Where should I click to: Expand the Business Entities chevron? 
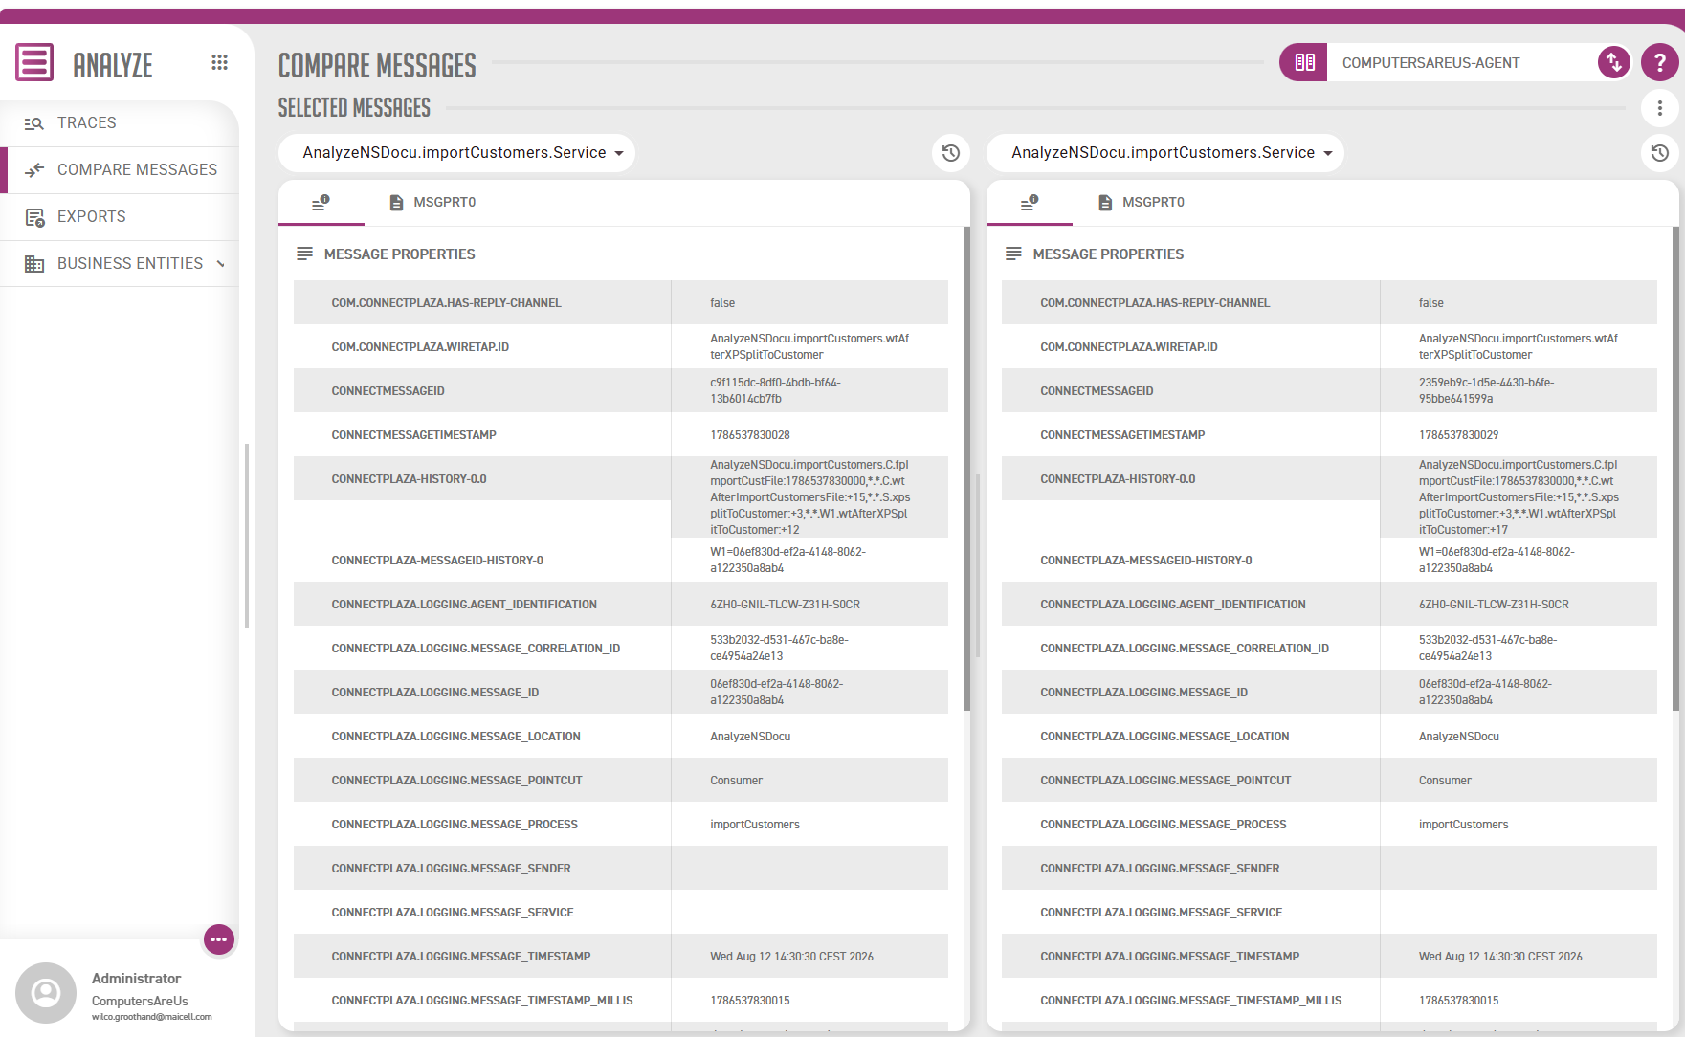[221, 264]
